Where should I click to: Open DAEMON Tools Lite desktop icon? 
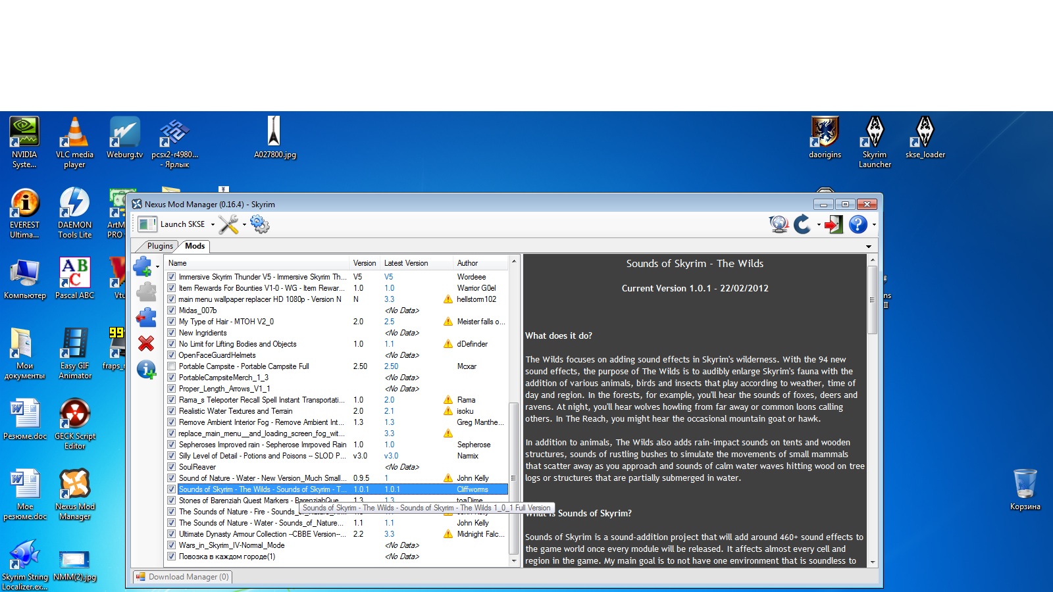coord(74,212)
